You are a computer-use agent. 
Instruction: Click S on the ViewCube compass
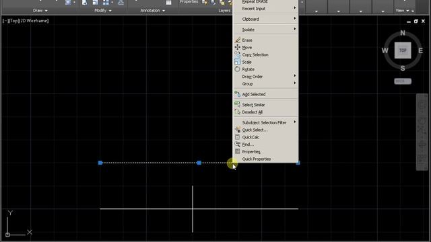pyautogui.click(x=403, y=69)
